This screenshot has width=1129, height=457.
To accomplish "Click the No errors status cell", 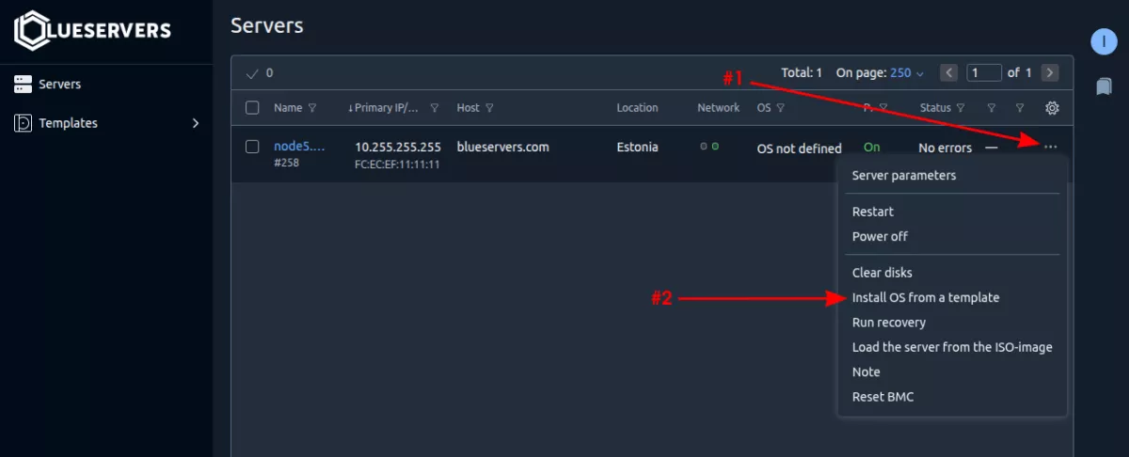I will [946, 148].
